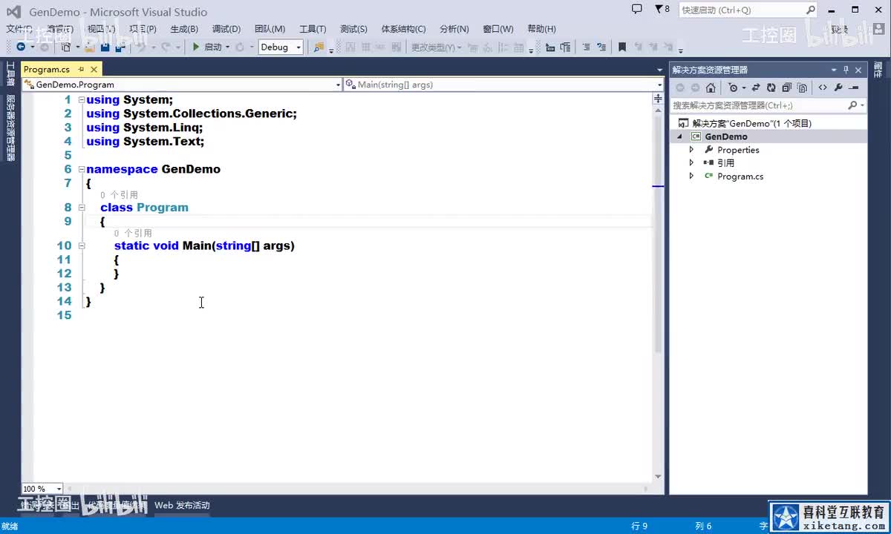Select Program.cs in Solution Explorer
The image size is (891, 534).
click(x=740, y=177)
